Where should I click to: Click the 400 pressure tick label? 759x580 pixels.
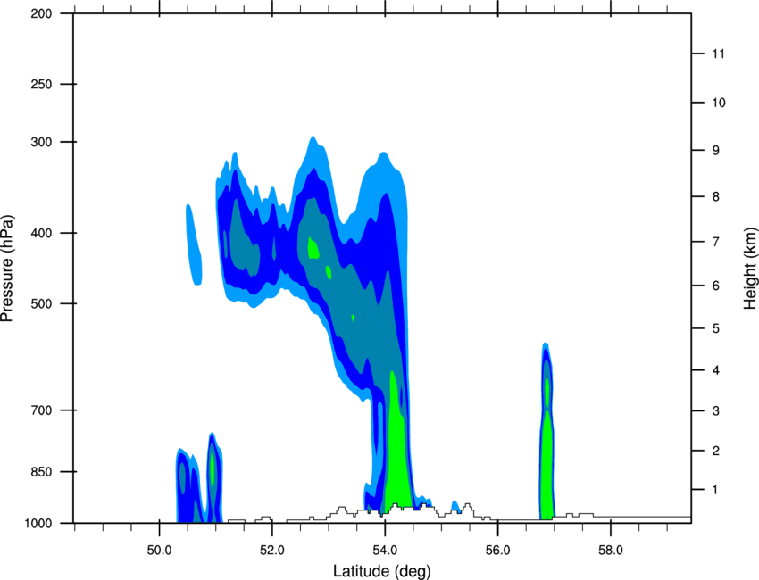click(x=41, y=233)
